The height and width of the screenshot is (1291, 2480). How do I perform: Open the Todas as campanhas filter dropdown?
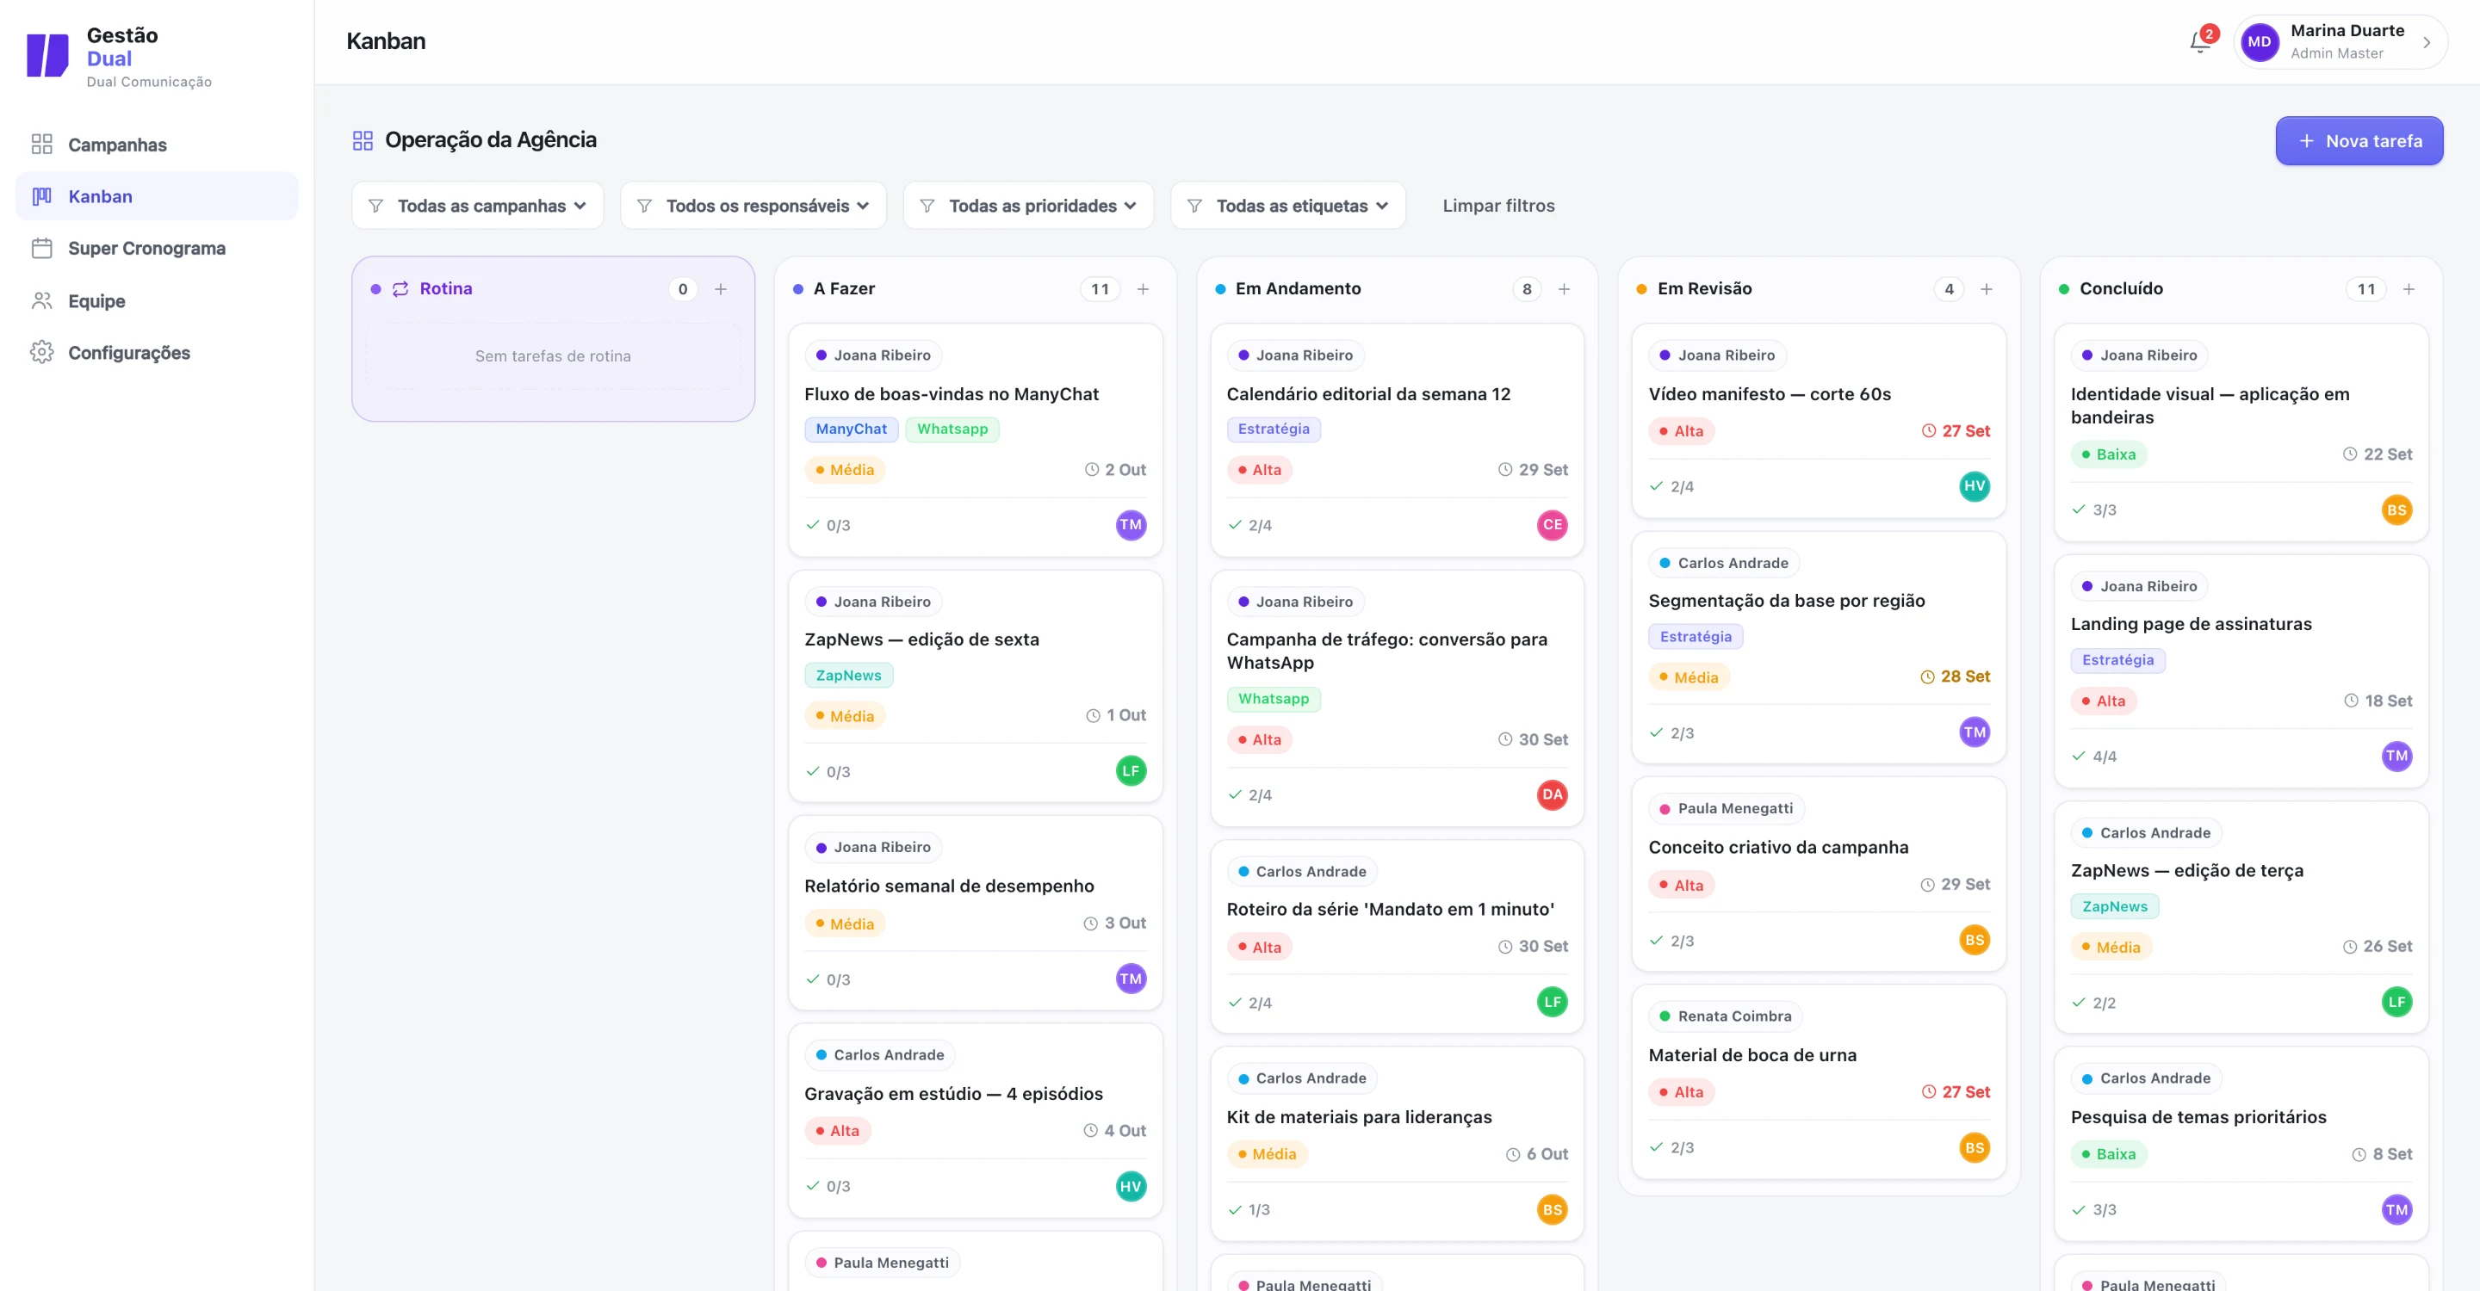point(478,206)
